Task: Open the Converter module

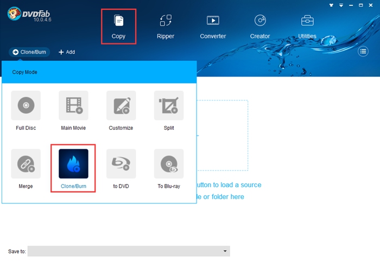Action: click(x=213, y=27)
